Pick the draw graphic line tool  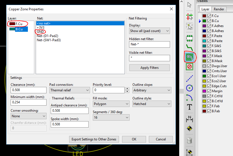[189, 79]
